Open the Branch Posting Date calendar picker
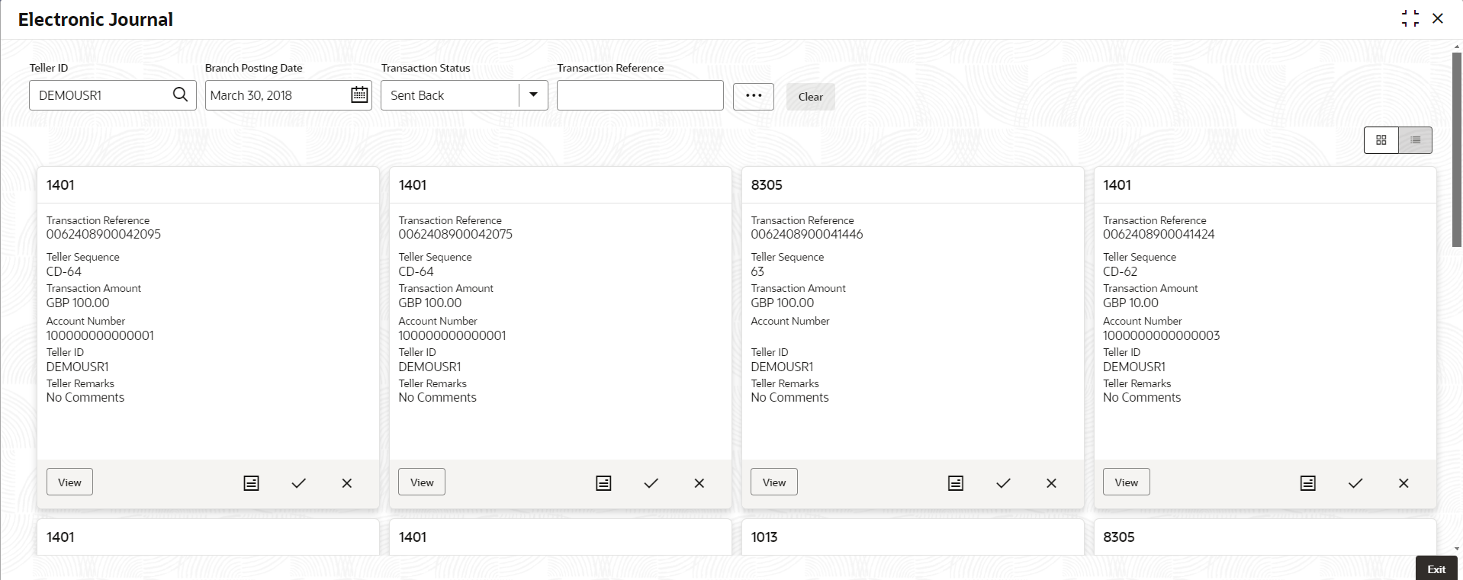Image resolution: width=1463 pixels, height=580 pixels. point(359,95)
